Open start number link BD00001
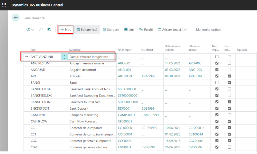Screen dimensions: 257x154 pos(124,109)
